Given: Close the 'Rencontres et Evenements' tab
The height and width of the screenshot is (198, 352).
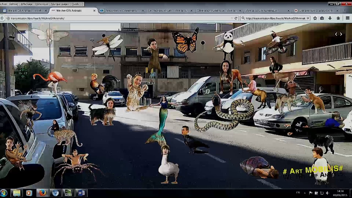Looking at the screenshot, I should click(x=143, y=11).
